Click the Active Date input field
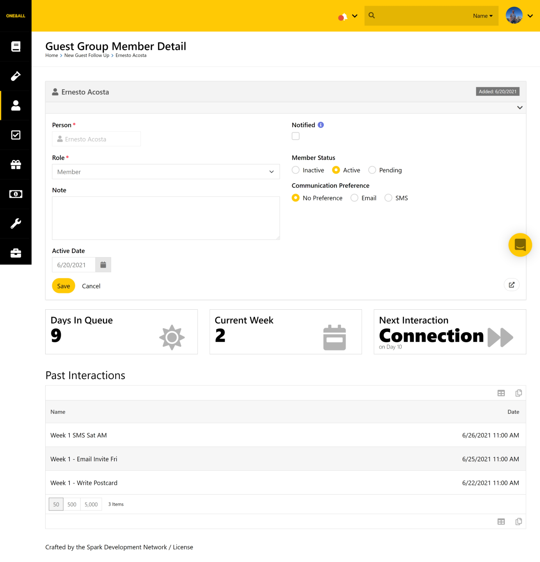540x562 pixels. (74, 265)
